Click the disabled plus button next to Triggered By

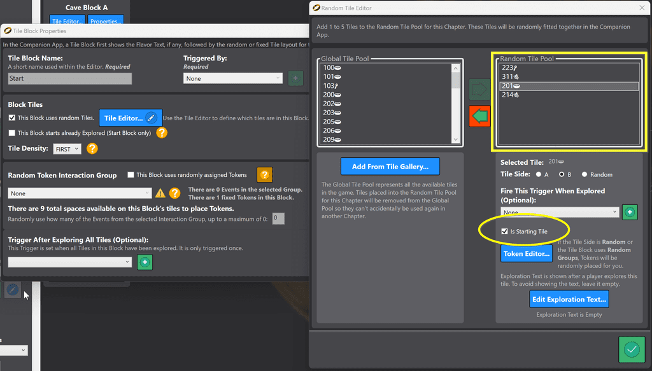(x=295, y=78)
